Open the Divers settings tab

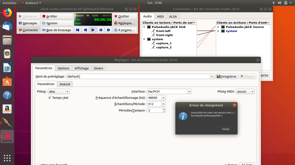point(98,68)
